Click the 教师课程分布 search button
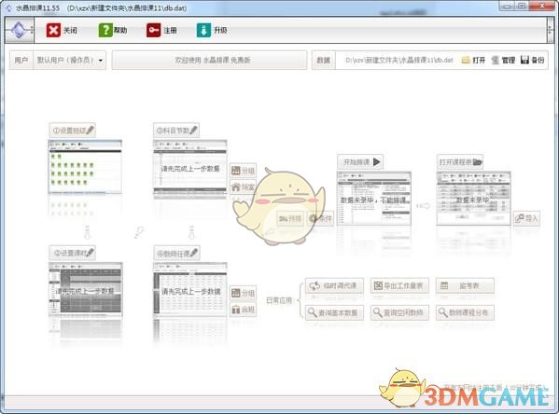This screenshot has height=414, width=559. coord(465,312)
